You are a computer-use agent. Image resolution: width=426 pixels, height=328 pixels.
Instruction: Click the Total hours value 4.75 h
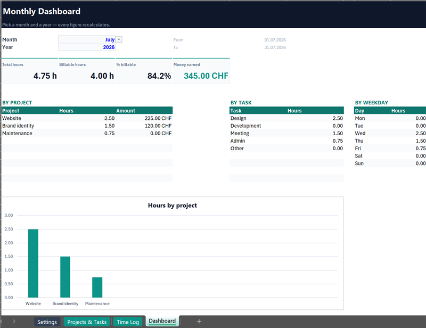point(45,76)
